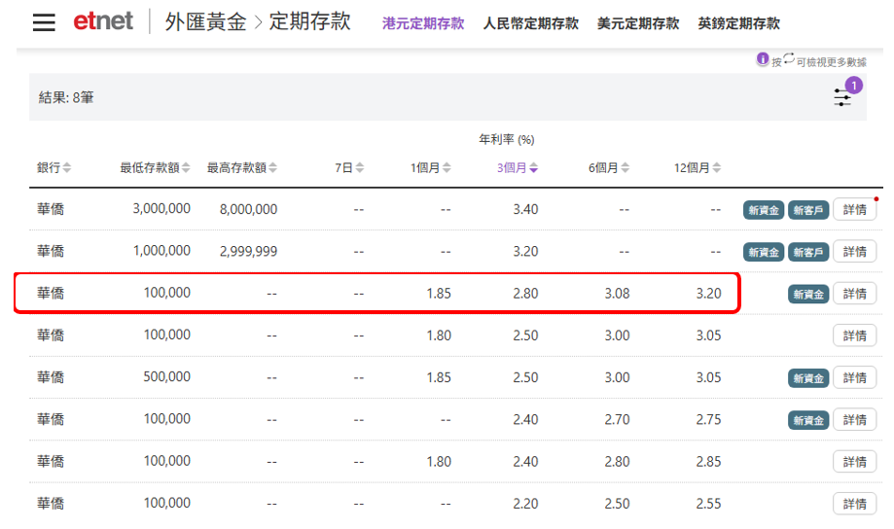Sort by 12個月 rate column
This screenshot has width=894, height=529.
pyautogui.click(x=697, y=167)
